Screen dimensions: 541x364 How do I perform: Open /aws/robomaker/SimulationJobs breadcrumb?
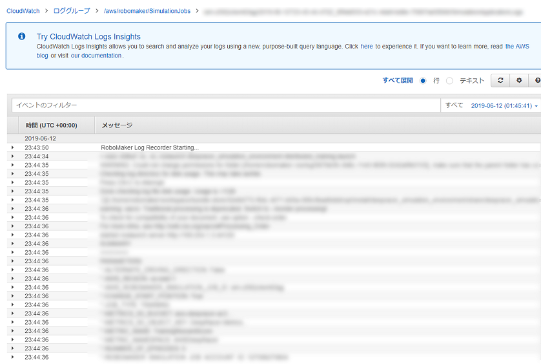[x=147, y=11]
